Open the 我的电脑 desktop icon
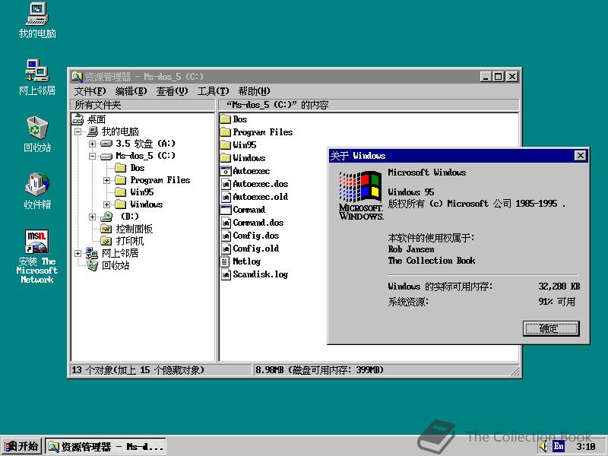 37,21
